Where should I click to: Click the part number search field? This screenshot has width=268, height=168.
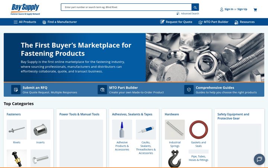point(126,7)
